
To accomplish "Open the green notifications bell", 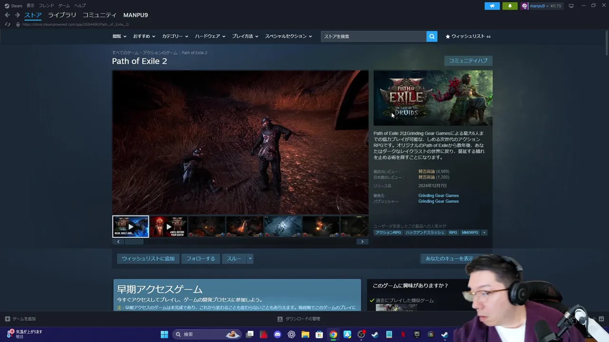I will point(510,6).
